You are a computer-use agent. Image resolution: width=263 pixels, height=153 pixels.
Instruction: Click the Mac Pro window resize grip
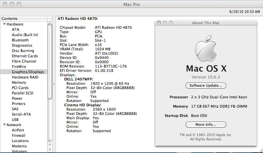[261, 151]
